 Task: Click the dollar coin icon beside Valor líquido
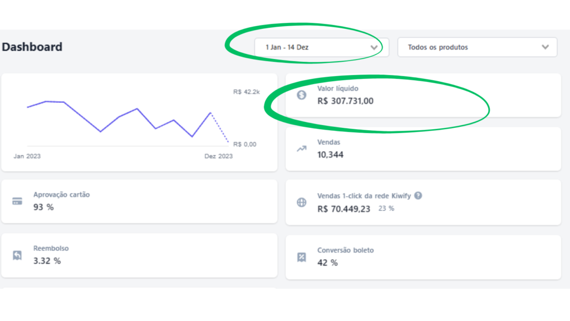(302, 95)
